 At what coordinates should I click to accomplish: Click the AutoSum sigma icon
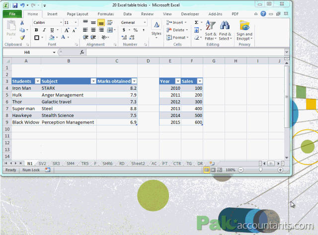[197, 23]
